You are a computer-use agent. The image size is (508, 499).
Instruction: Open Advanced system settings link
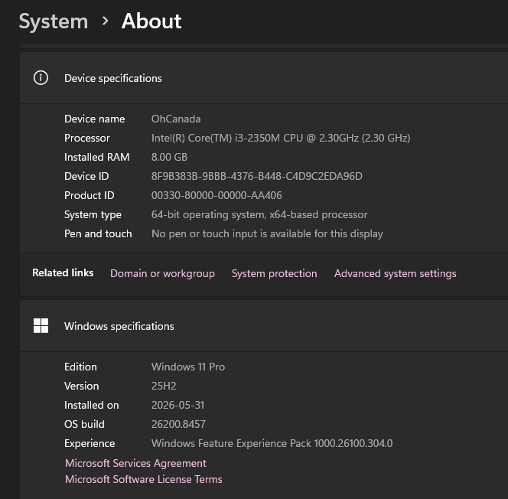coord(395,273)
